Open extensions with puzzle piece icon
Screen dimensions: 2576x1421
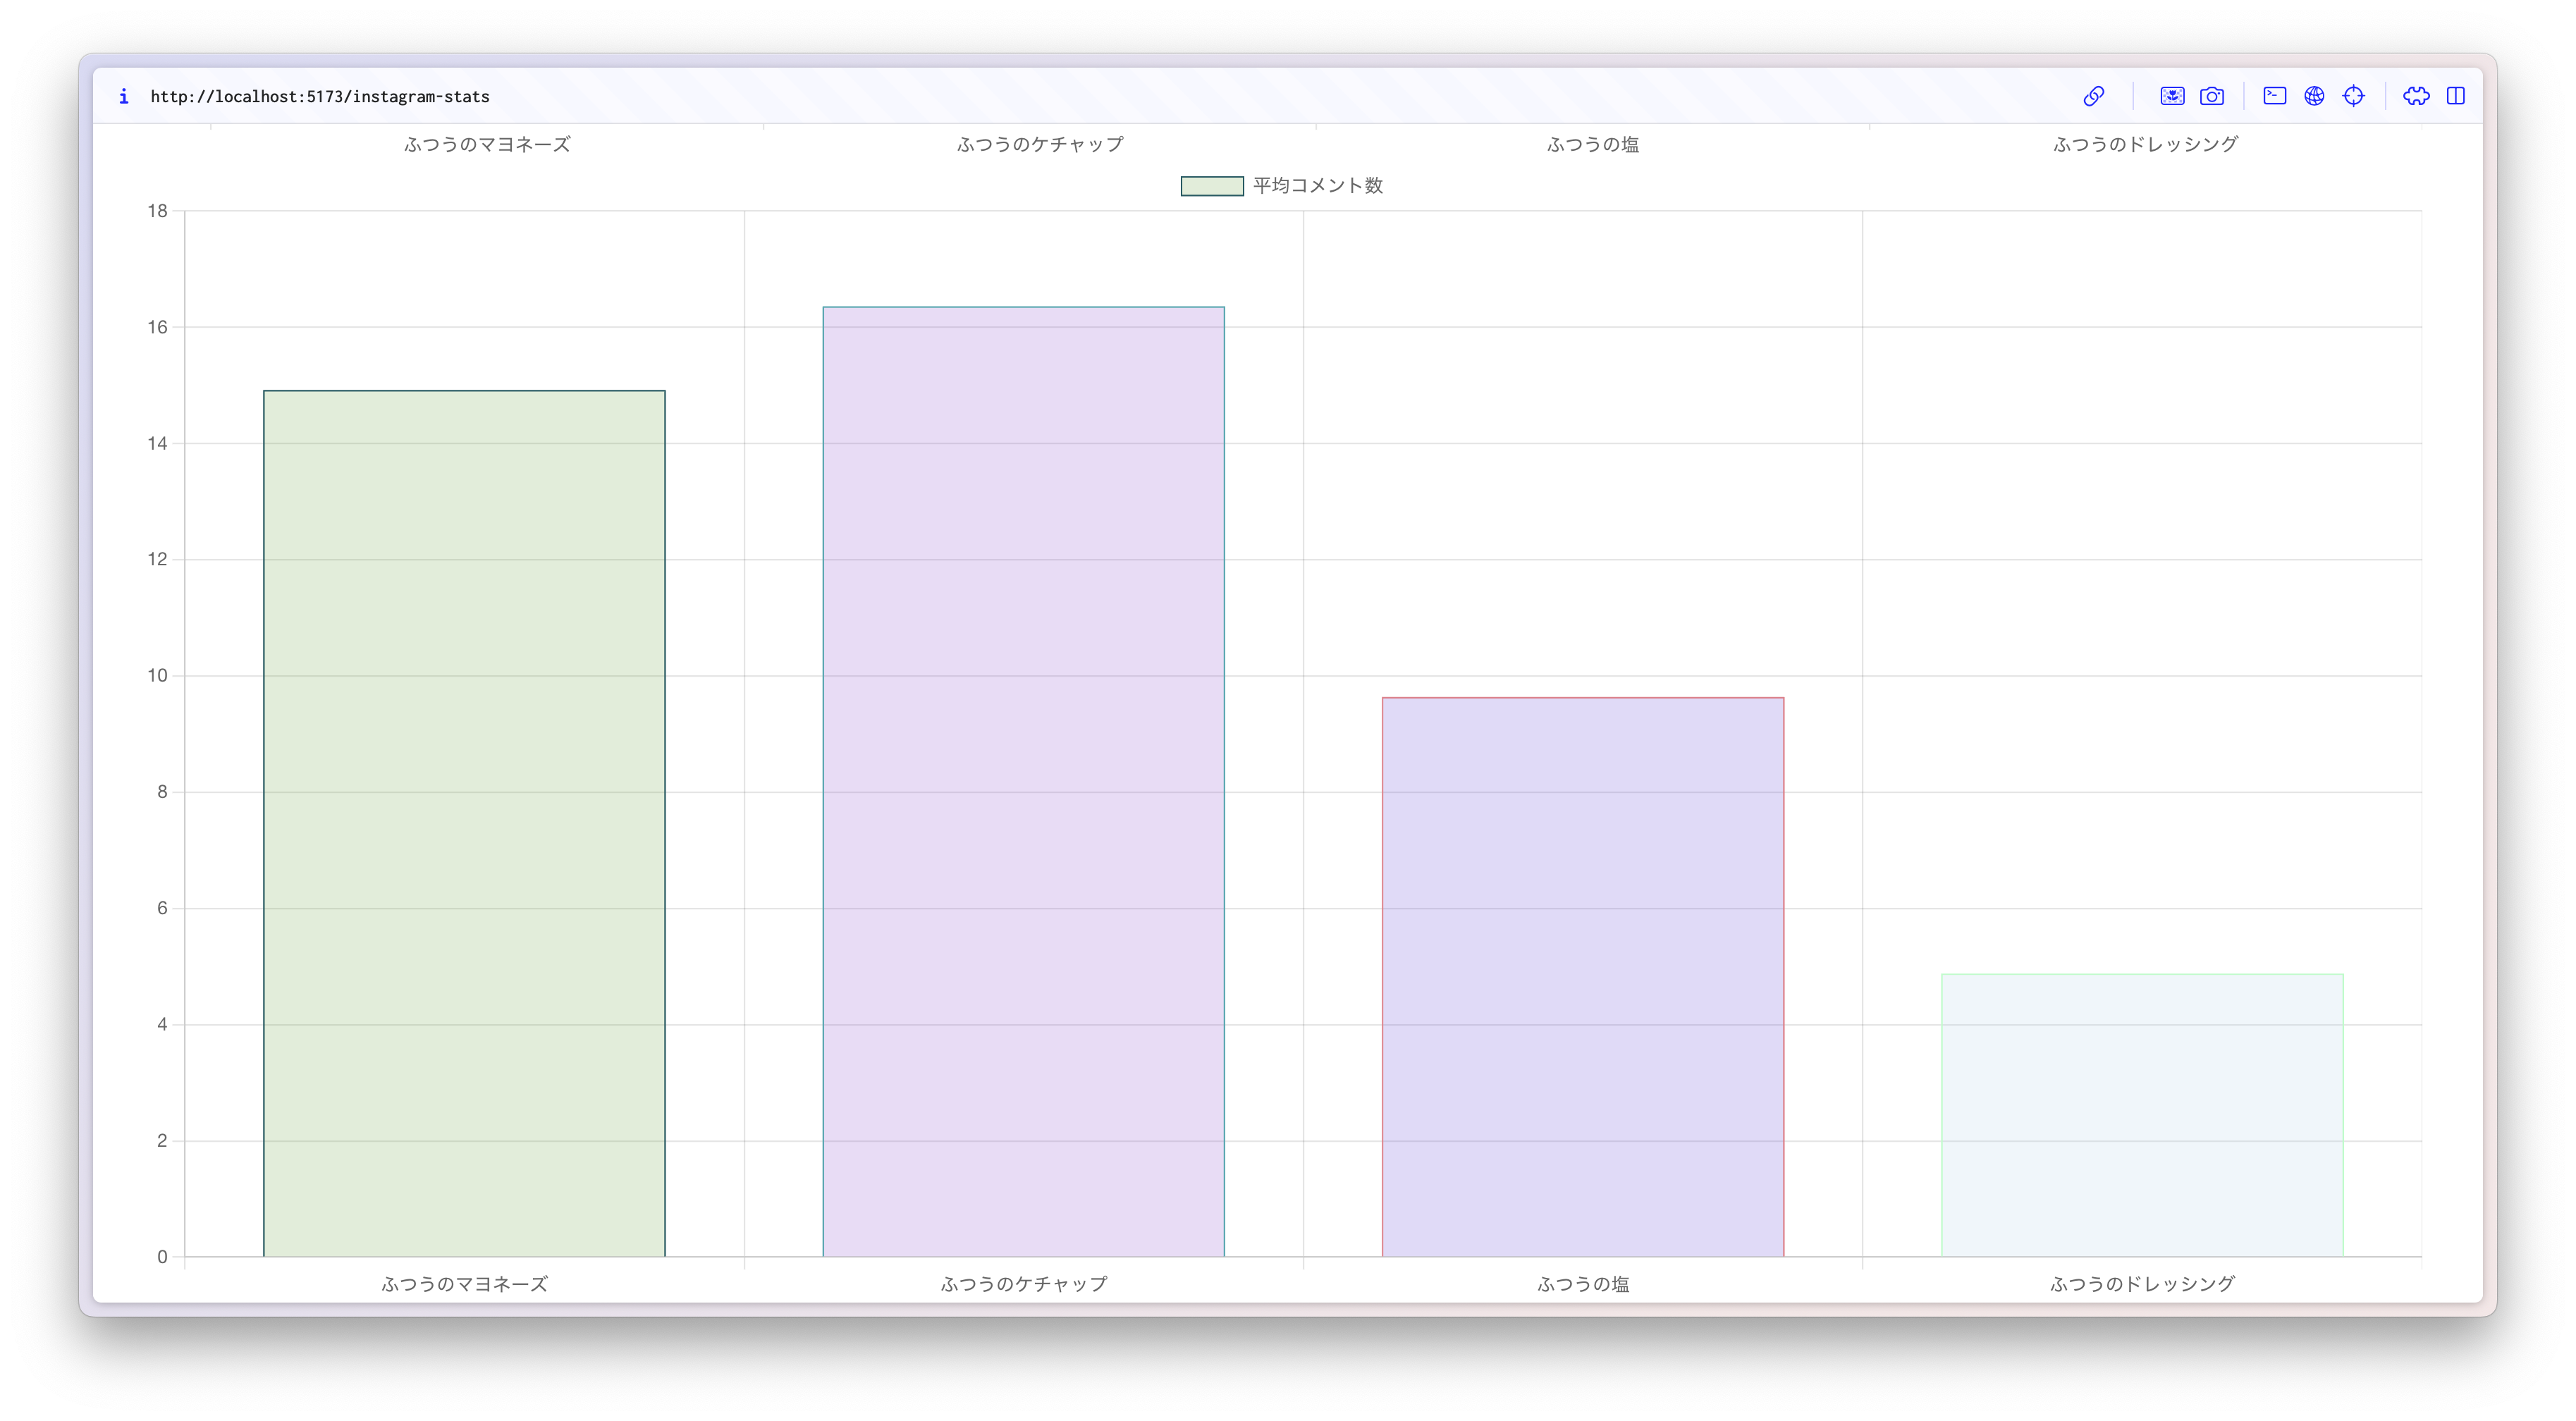[2416, 96]
